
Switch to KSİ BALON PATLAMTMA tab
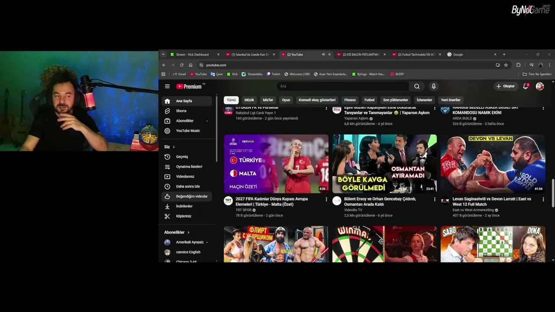[x=360, y=55]
